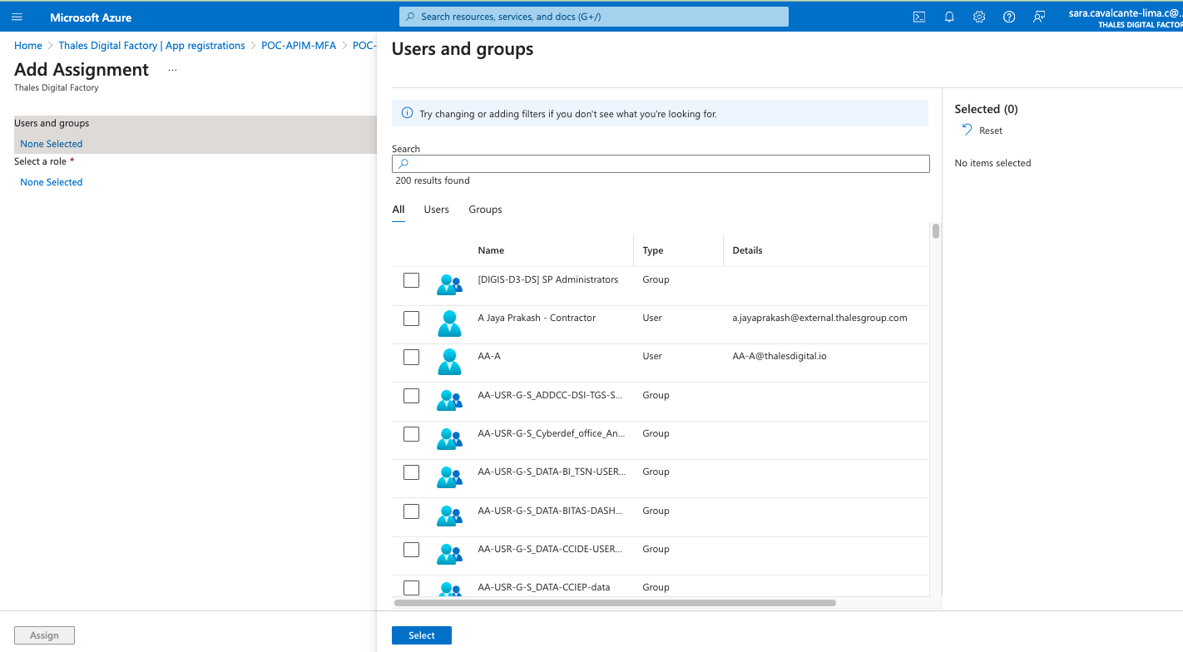Open Cloud Shell from the top bar
1183x652 pixels.
tap(919, 17)
